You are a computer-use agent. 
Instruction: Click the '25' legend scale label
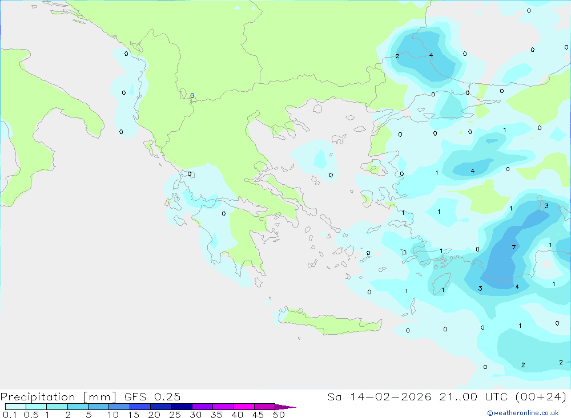point(175,415)
